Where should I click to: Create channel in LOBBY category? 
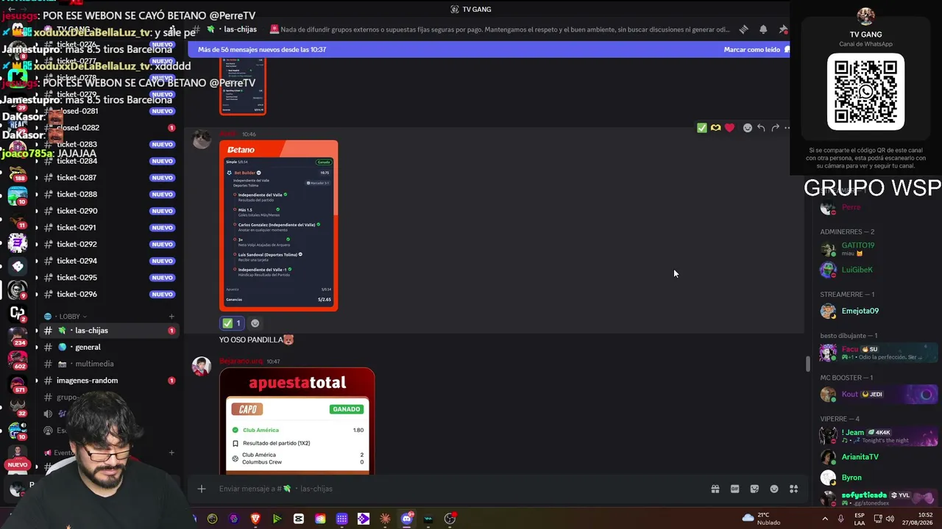tap(171, 317)
